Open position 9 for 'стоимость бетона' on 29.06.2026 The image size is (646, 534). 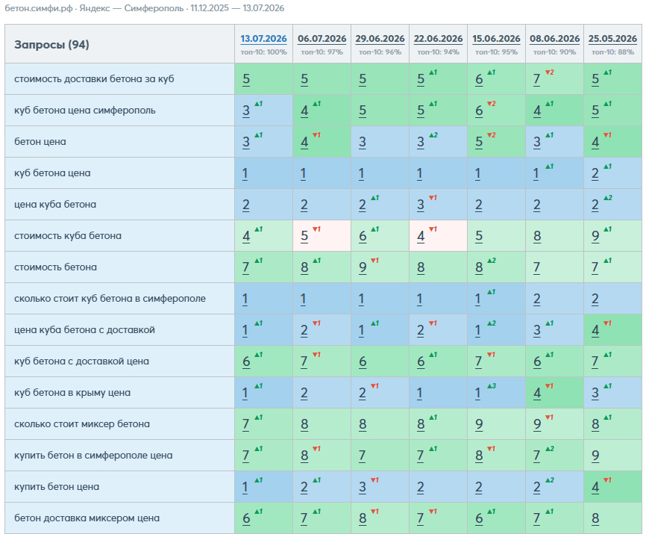[x=363, y=267]
